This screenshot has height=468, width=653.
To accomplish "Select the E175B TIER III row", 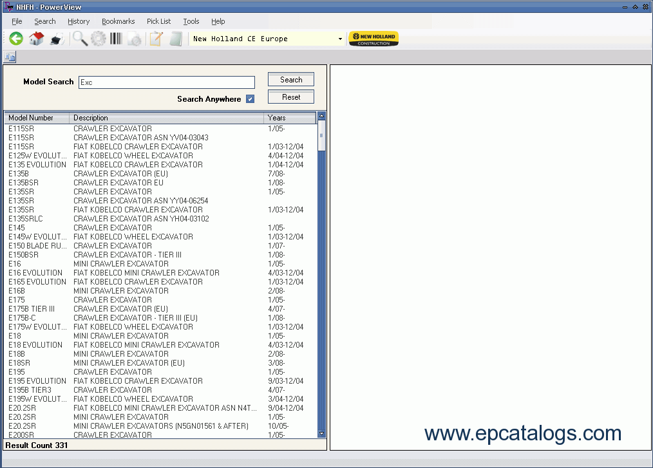I will click(160, 309).
